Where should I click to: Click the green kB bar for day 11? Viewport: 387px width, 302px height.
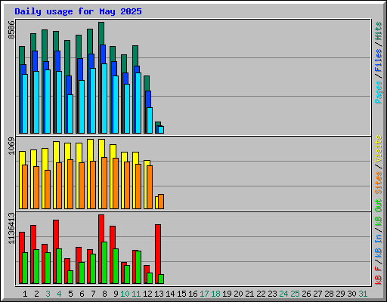coord(138,267)
